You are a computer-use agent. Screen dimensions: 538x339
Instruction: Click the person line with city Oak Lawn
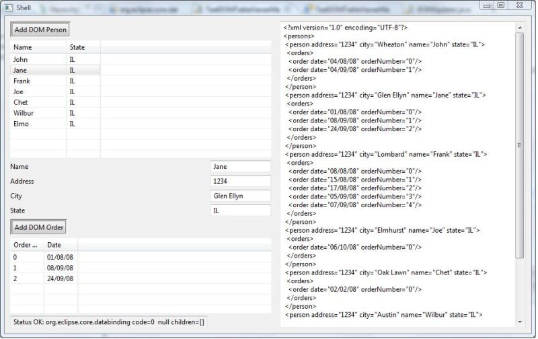tap(386, 272)
